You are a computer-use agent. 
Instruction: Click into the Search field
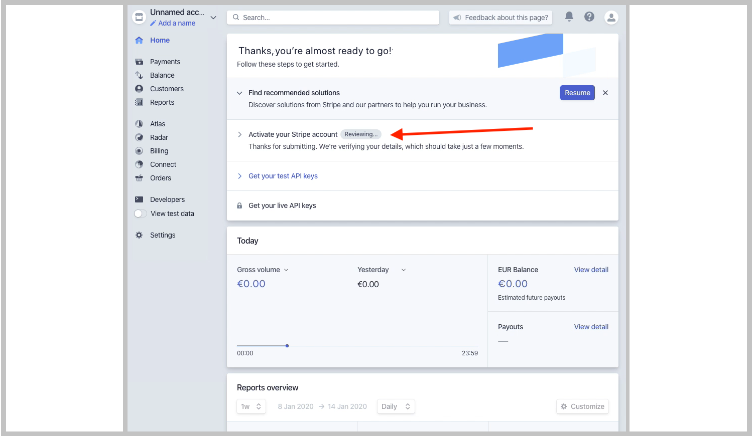coord(333,18)
